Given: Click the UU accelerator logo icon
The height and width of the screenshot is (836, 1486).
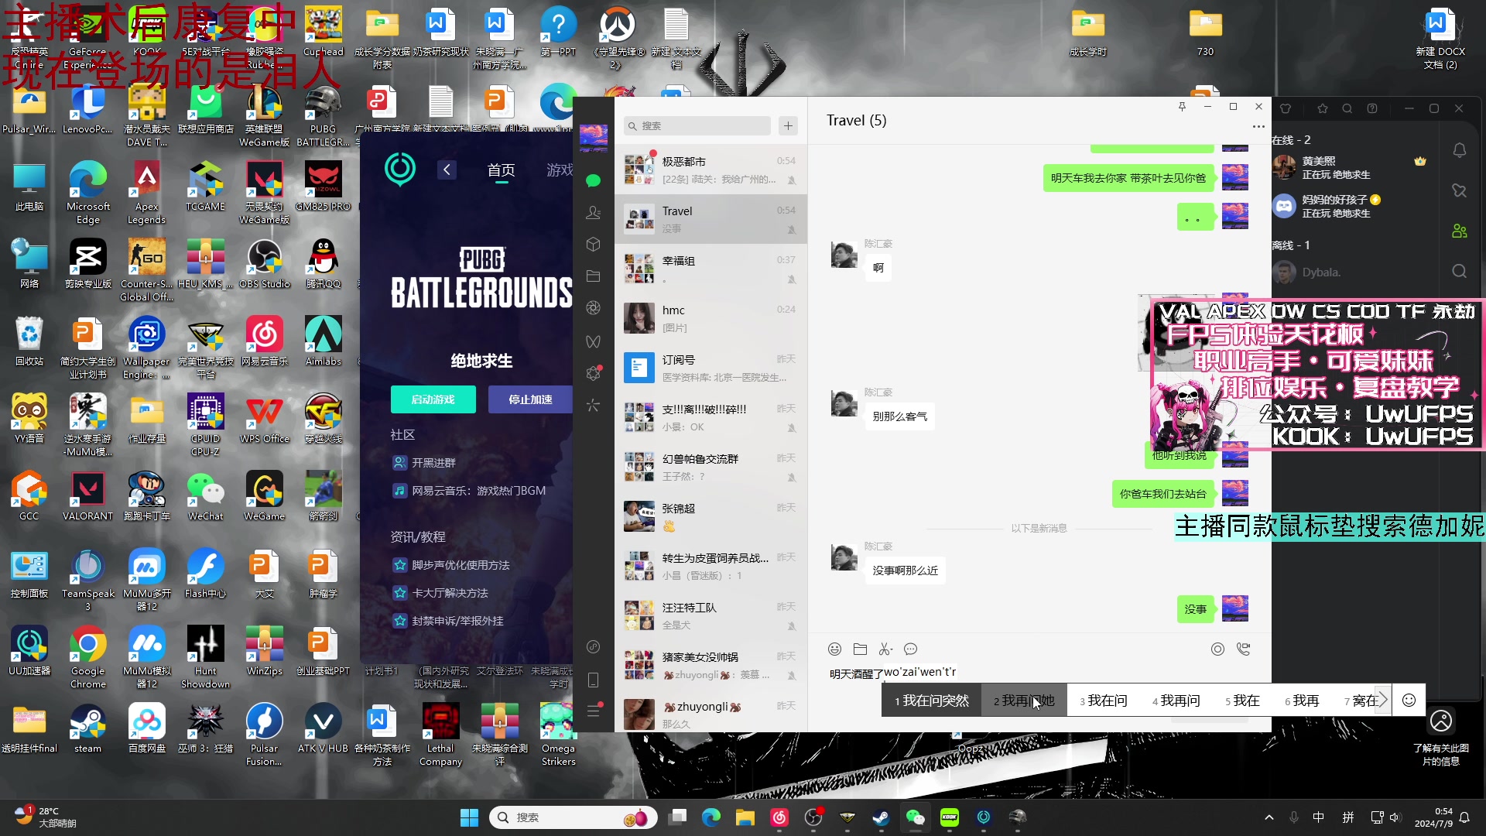Looking at the screenshot, I should (x=400, y=169).
